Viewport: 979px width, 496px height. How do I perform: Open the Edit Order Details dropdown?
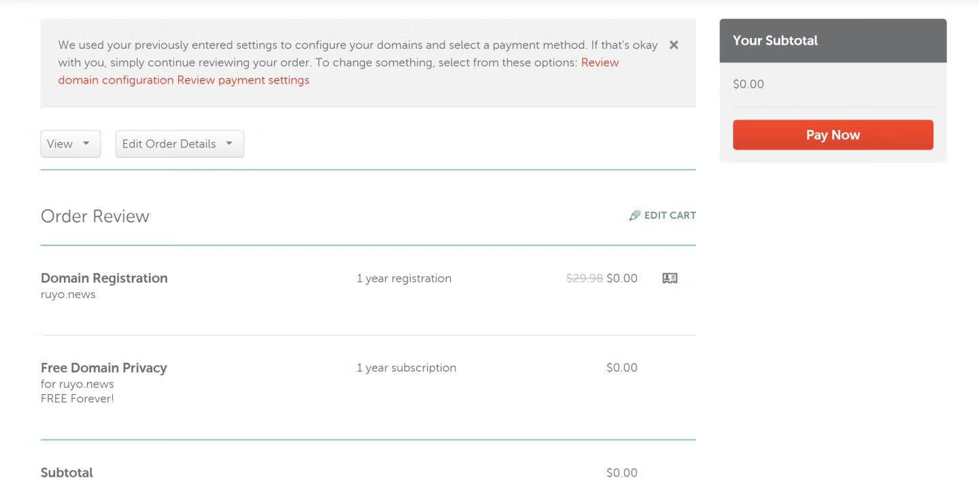pyautogui.click(x=179, y=144)
